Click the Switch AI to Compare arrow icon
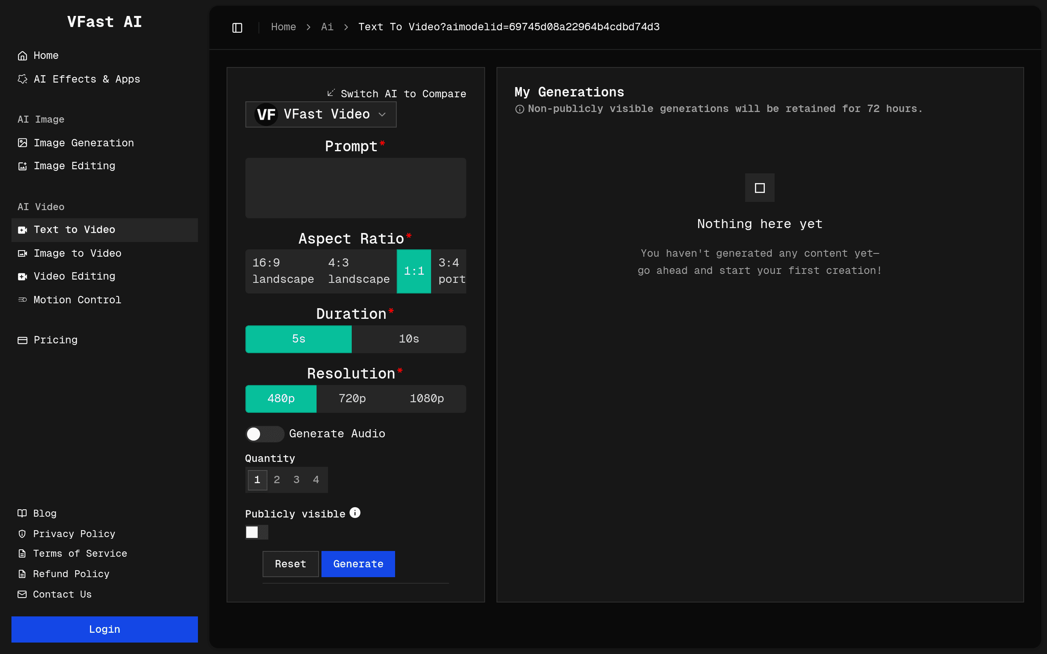Image resolution: width=1047 pixels, height=654 pixels. [x=331, y=93]
